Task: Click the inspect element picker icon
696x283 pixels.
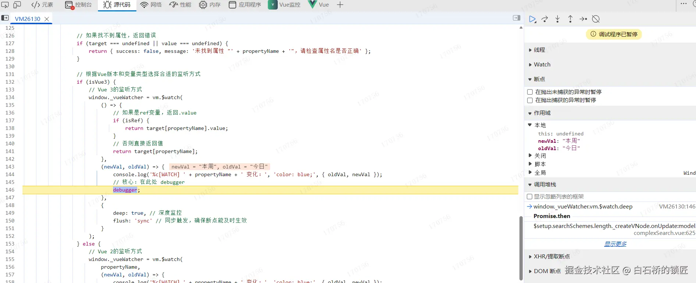Action: [x=5, y=5]
